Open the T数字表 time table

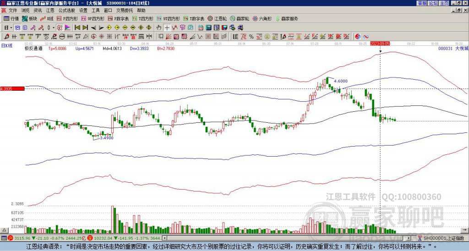pyautogui.click(x=194, y=18)
